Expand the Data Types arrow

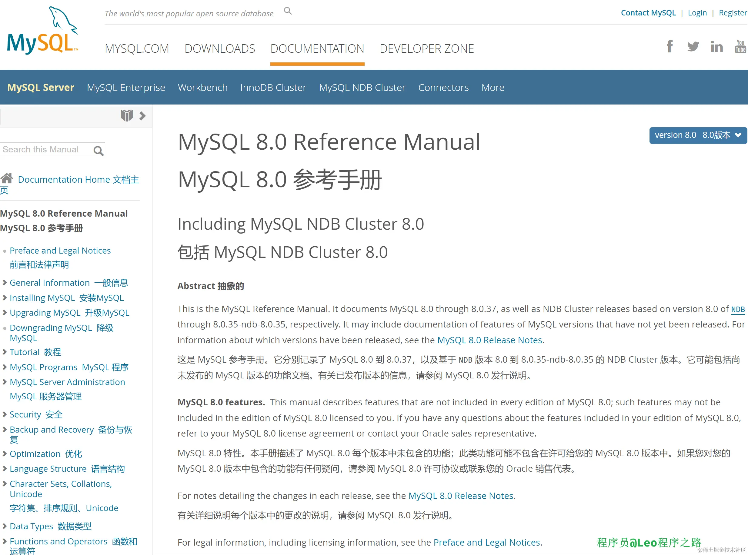click(x=5, y=526)
